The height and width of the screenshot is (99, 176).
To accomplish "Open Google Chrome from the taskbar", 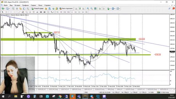I will (x=60, y=97).
